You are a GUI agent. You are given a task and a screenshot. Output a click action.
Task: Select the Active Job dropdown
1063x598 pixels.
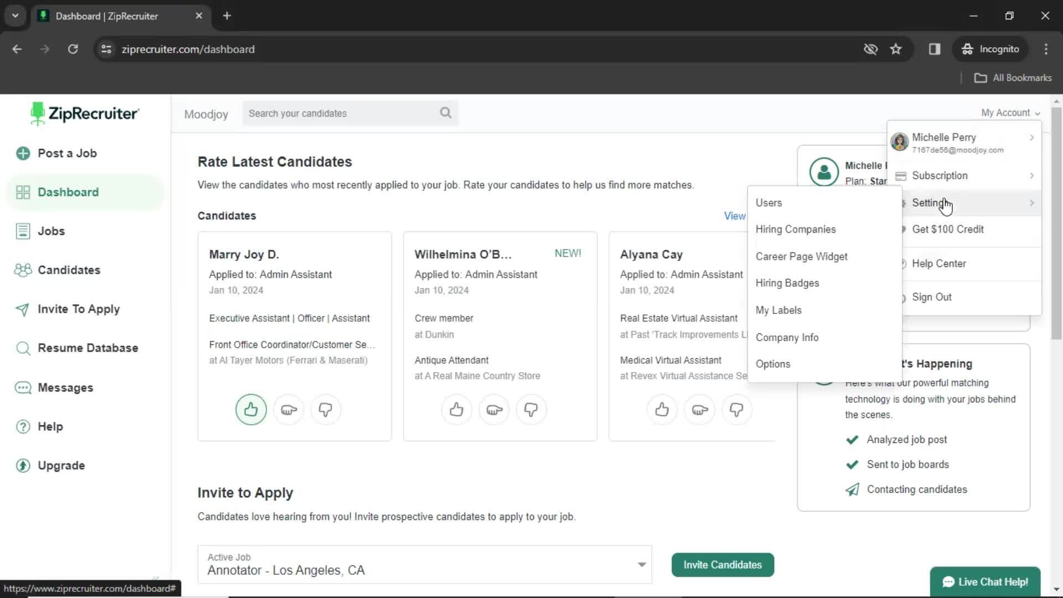(x=426, y=564)
